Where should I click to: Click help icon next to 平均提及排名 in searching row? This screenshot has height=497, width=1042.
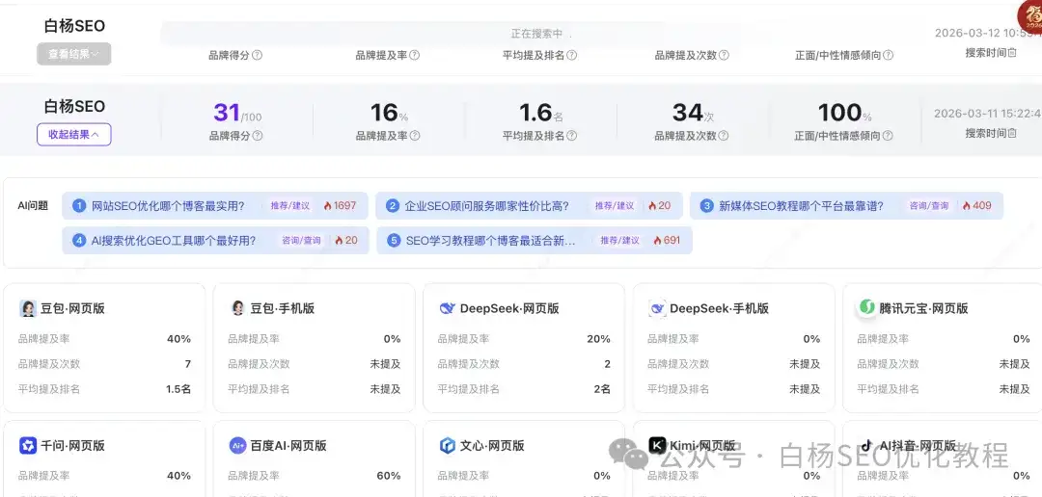click(x=571, y=56)
